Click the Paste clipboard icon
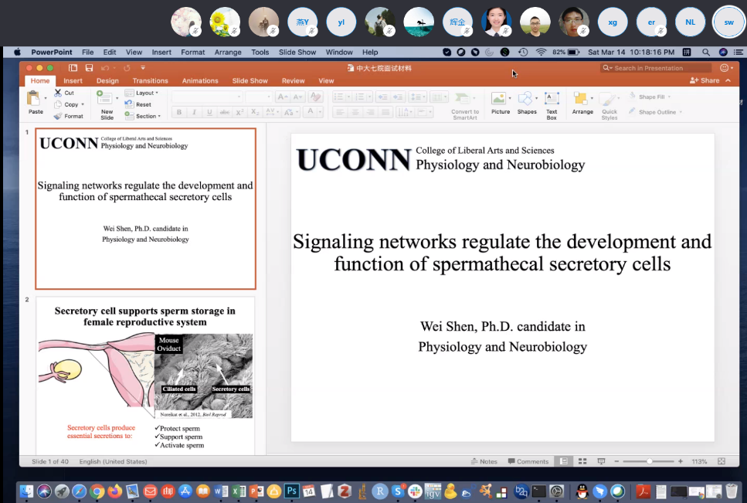This screenshot has height=503, width=747. click(x=34, y=99)
